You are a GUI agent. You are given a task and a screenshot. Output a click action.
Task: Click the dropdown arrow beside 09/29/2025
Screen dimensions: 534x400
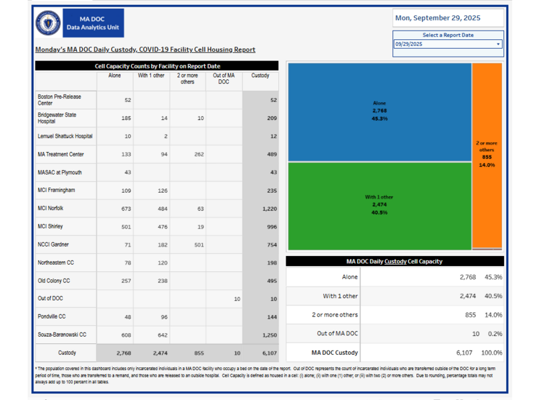[x=498, y=44]
